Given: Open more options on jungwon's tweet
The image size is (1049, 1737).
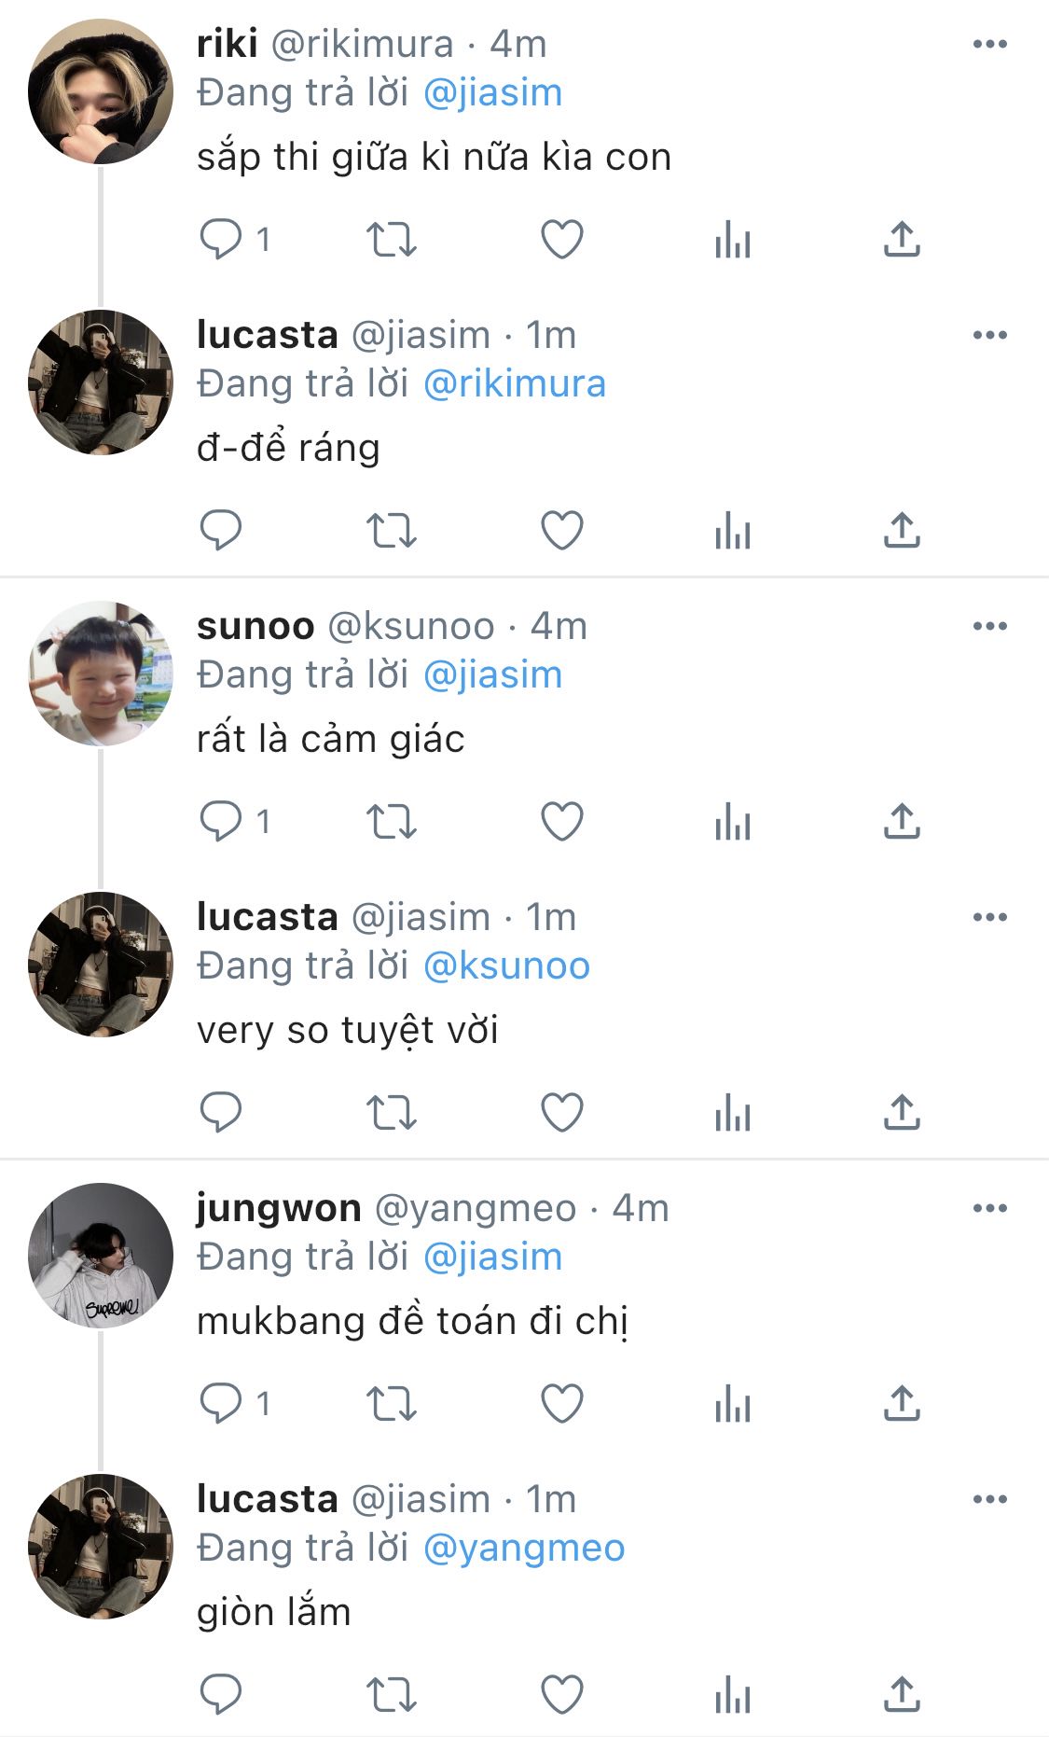Looking at the screenshot, I should [x=989, y=1208].
